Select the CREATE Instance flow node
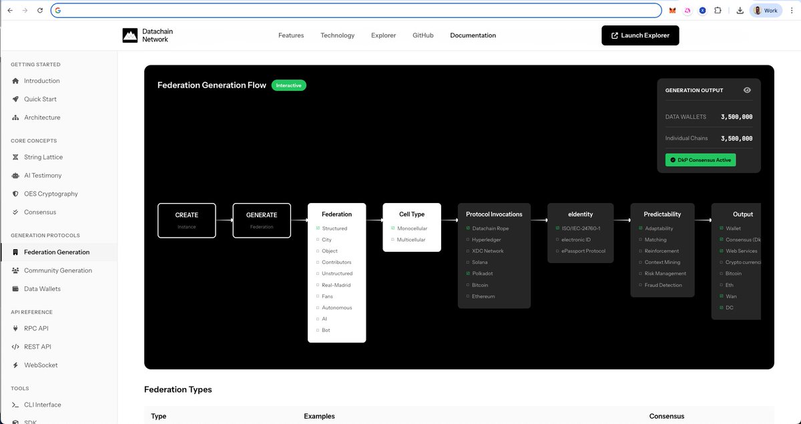The image size is (801, 424). (187, 220)
